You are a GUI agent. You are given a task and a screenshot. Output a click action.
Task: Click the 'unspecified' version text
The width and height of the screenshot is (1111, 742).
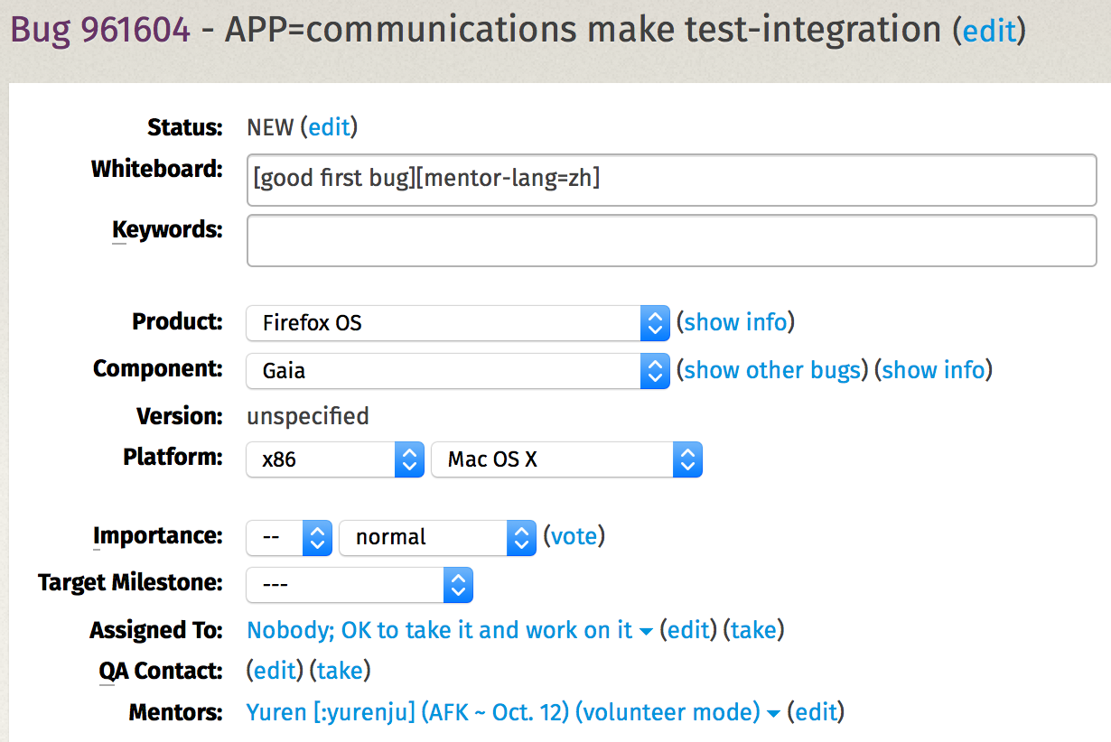pyautogui.click(x=308, y=416)
